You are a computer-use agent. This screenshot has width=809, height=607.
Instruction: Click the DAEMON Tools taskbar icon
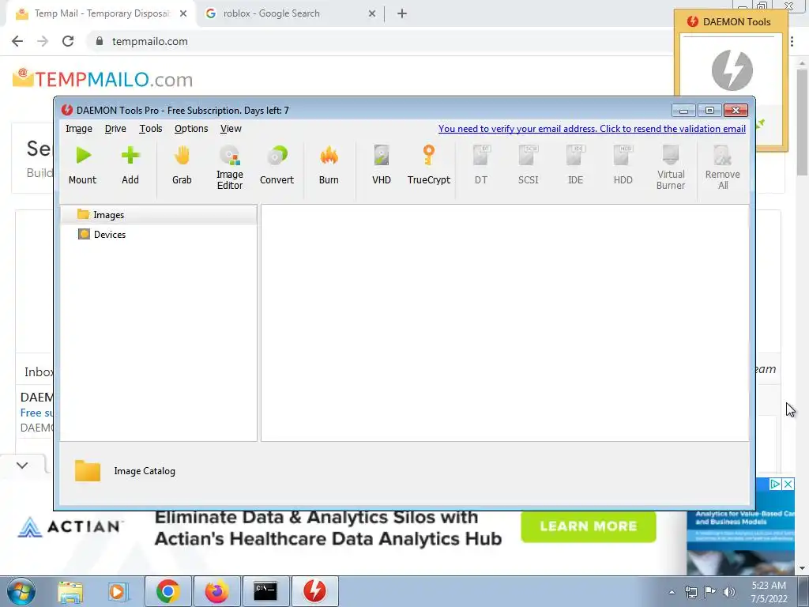[x=314, y=591]
